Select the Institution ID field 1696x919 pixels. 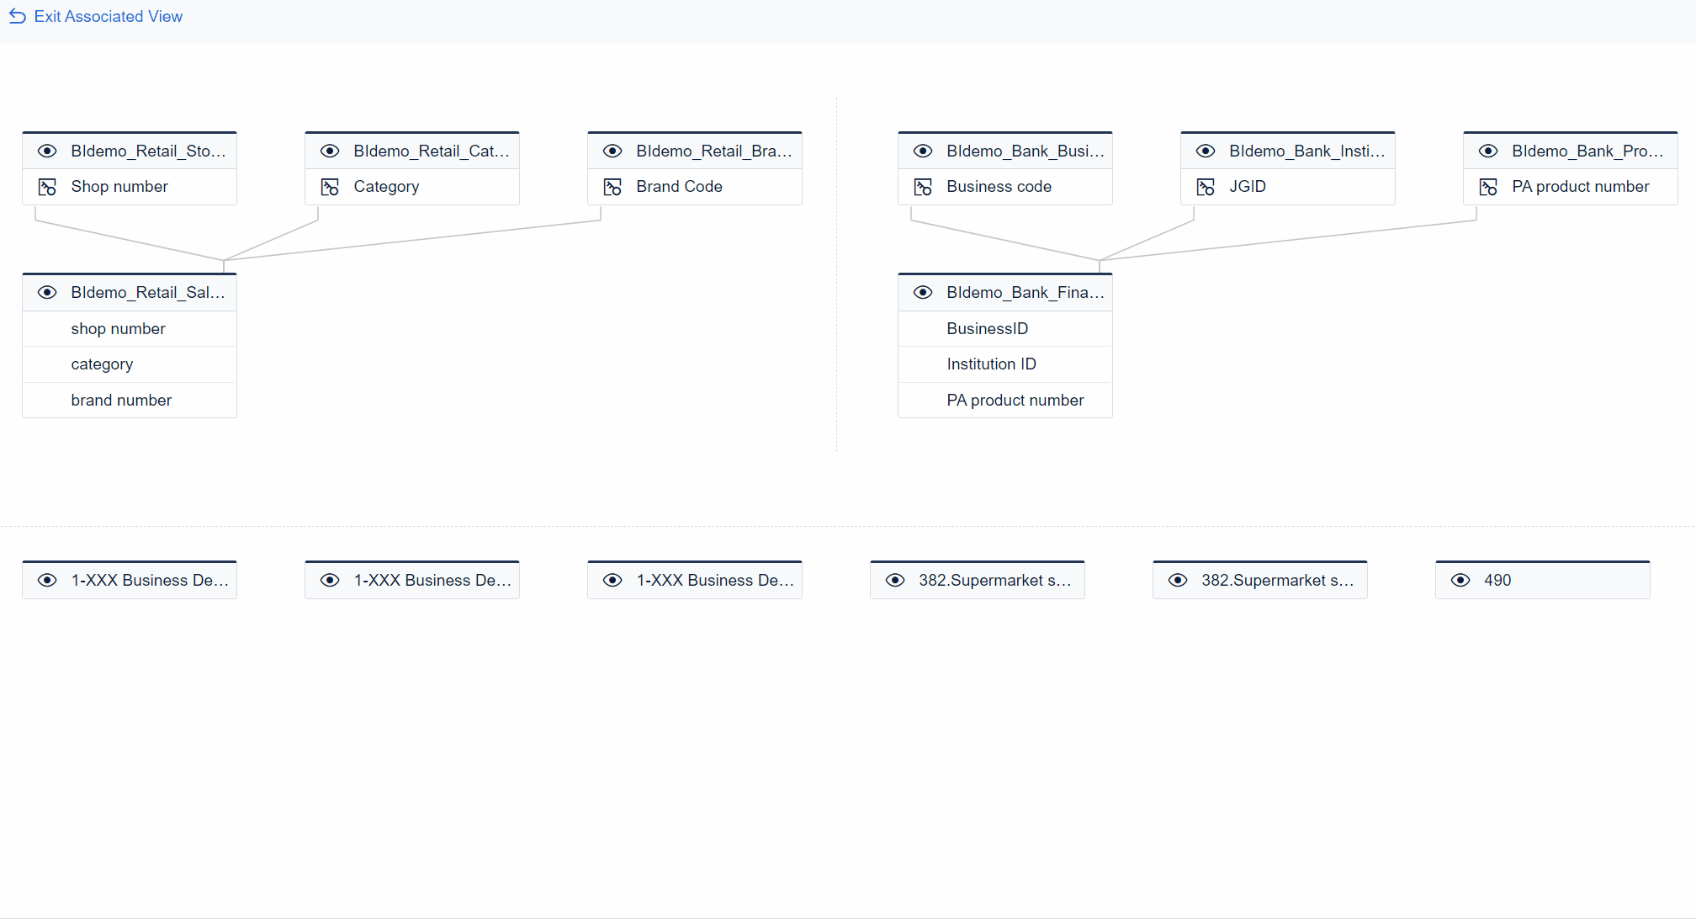click(991, 364)
